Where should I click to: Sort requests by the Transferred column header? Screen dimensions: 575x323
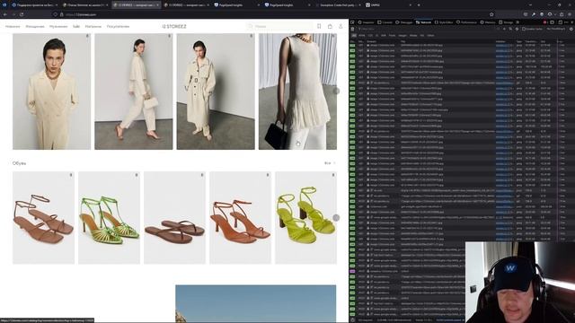pyautogui.click(x=531, y=41)
